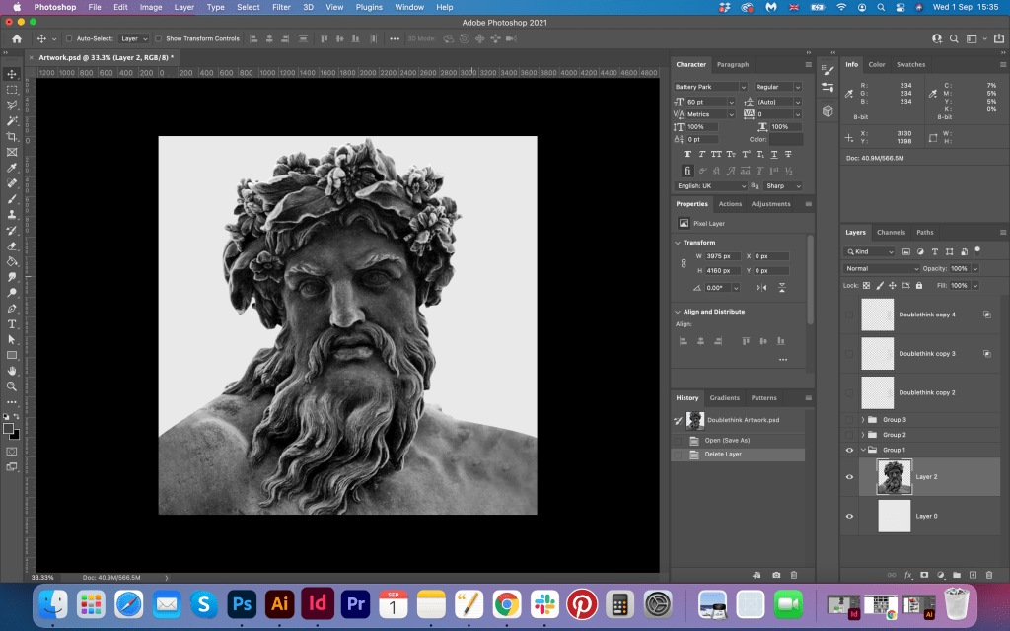
Task: Open the Adjustments panel tab
Action: 770,204
